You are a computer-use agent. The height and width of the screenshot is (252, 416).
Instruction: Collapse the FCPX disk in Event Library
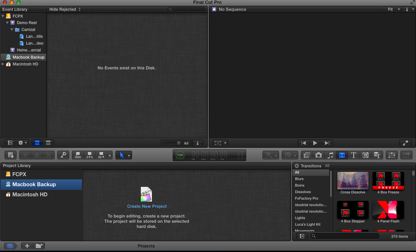3,16
